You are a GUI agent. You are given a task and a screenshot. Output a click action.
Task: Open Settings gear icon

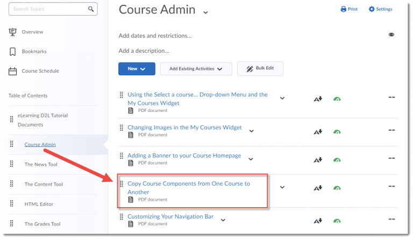tap(372, 9)
